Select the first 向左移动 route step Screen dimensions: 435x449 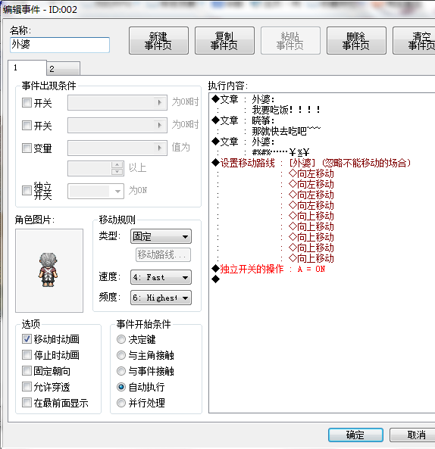click(311, 174)
